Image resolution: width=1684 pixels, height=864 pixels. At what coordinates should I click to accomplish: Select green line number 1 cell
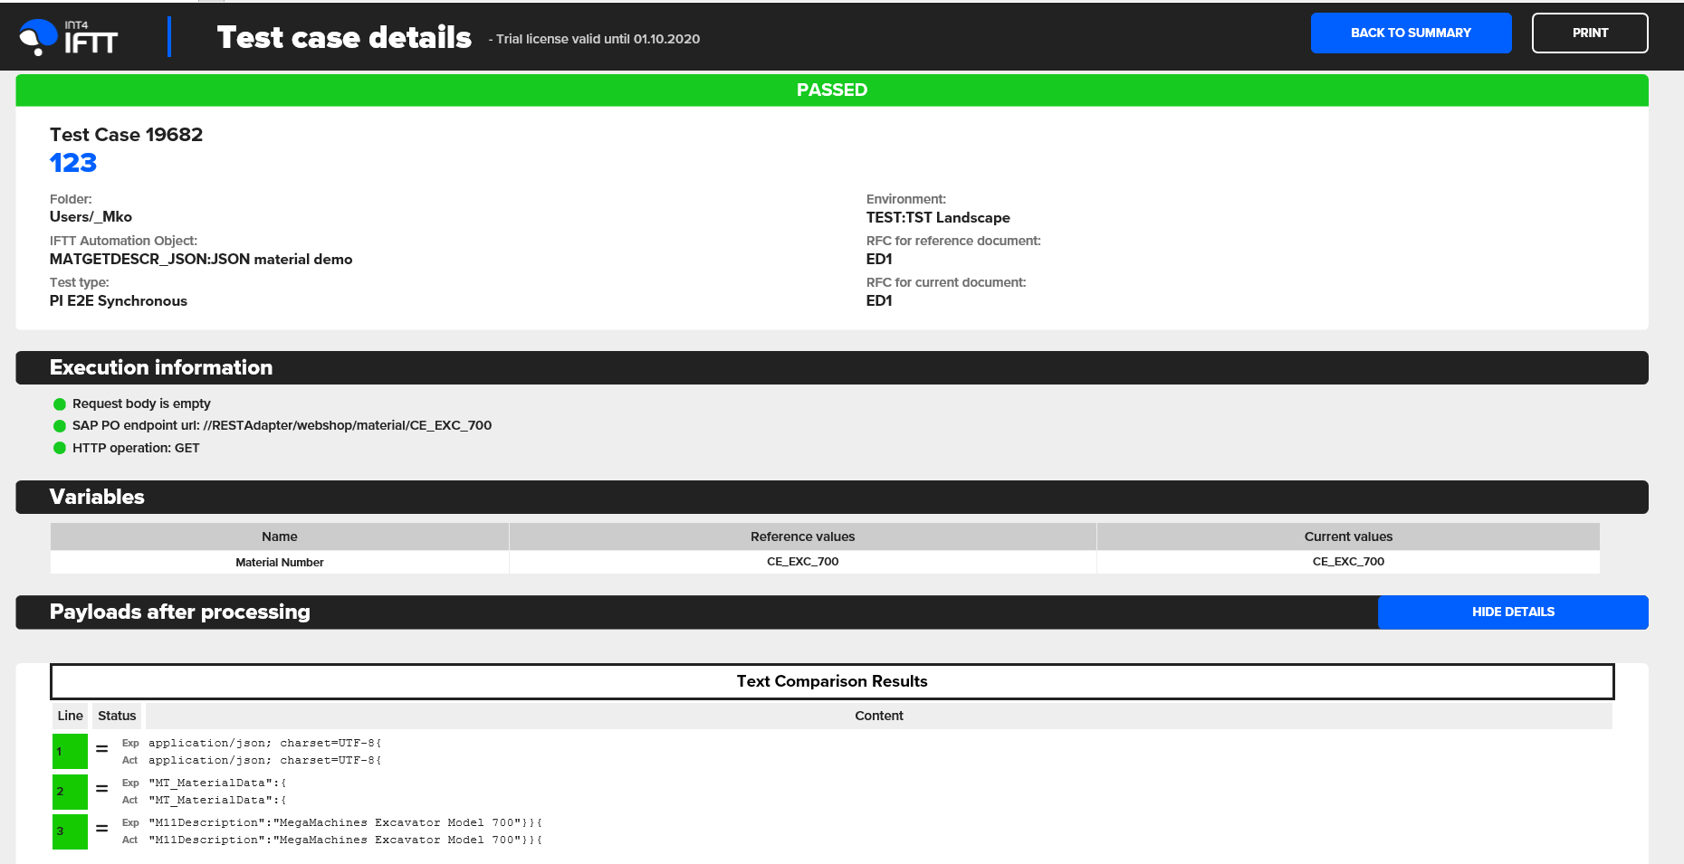[70, 751]
